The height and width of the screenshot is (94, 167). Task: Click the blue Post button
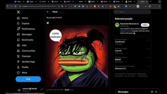tap(28, 79)
